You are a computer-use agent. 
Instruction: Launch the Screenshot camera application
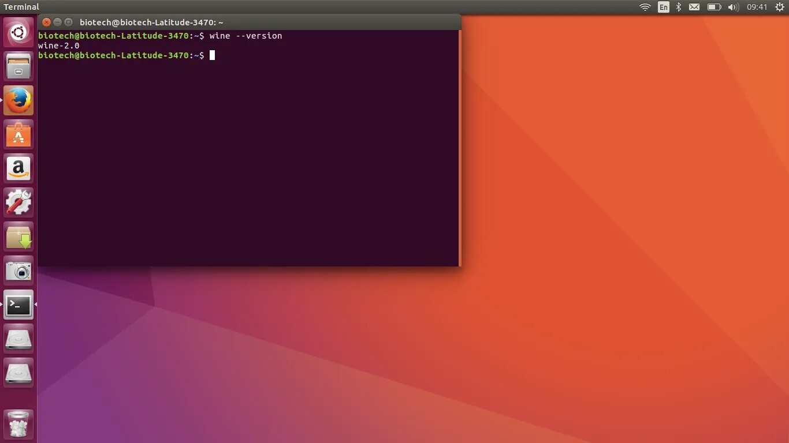(18, 271)
